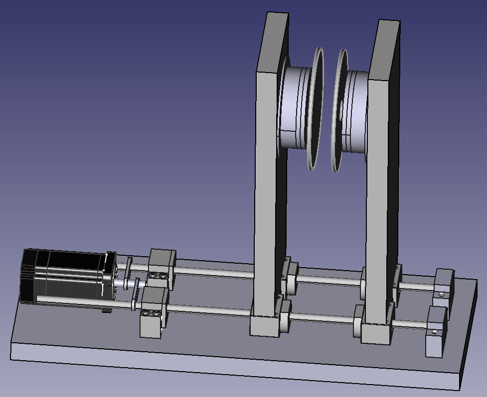Click the screw on the rear end support block
Image resolution: width=487 pixels, height=397 pixels.
tap(442, 294)
